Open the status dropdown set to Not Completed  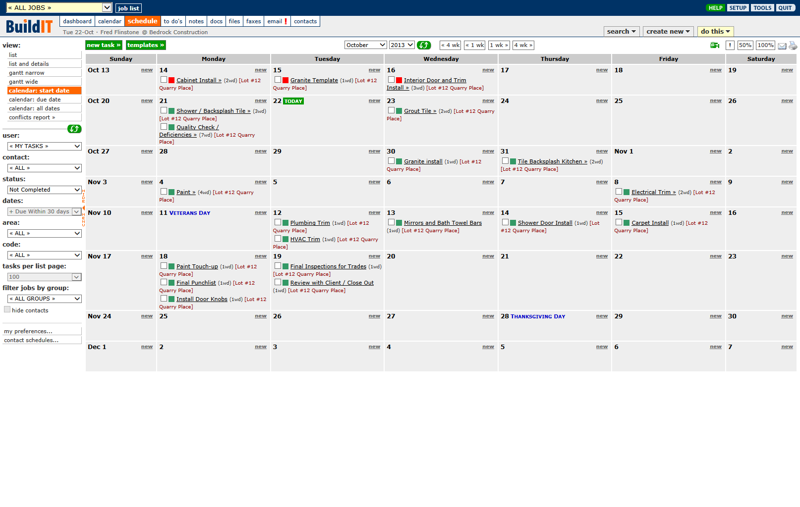(x=44, y=190)
